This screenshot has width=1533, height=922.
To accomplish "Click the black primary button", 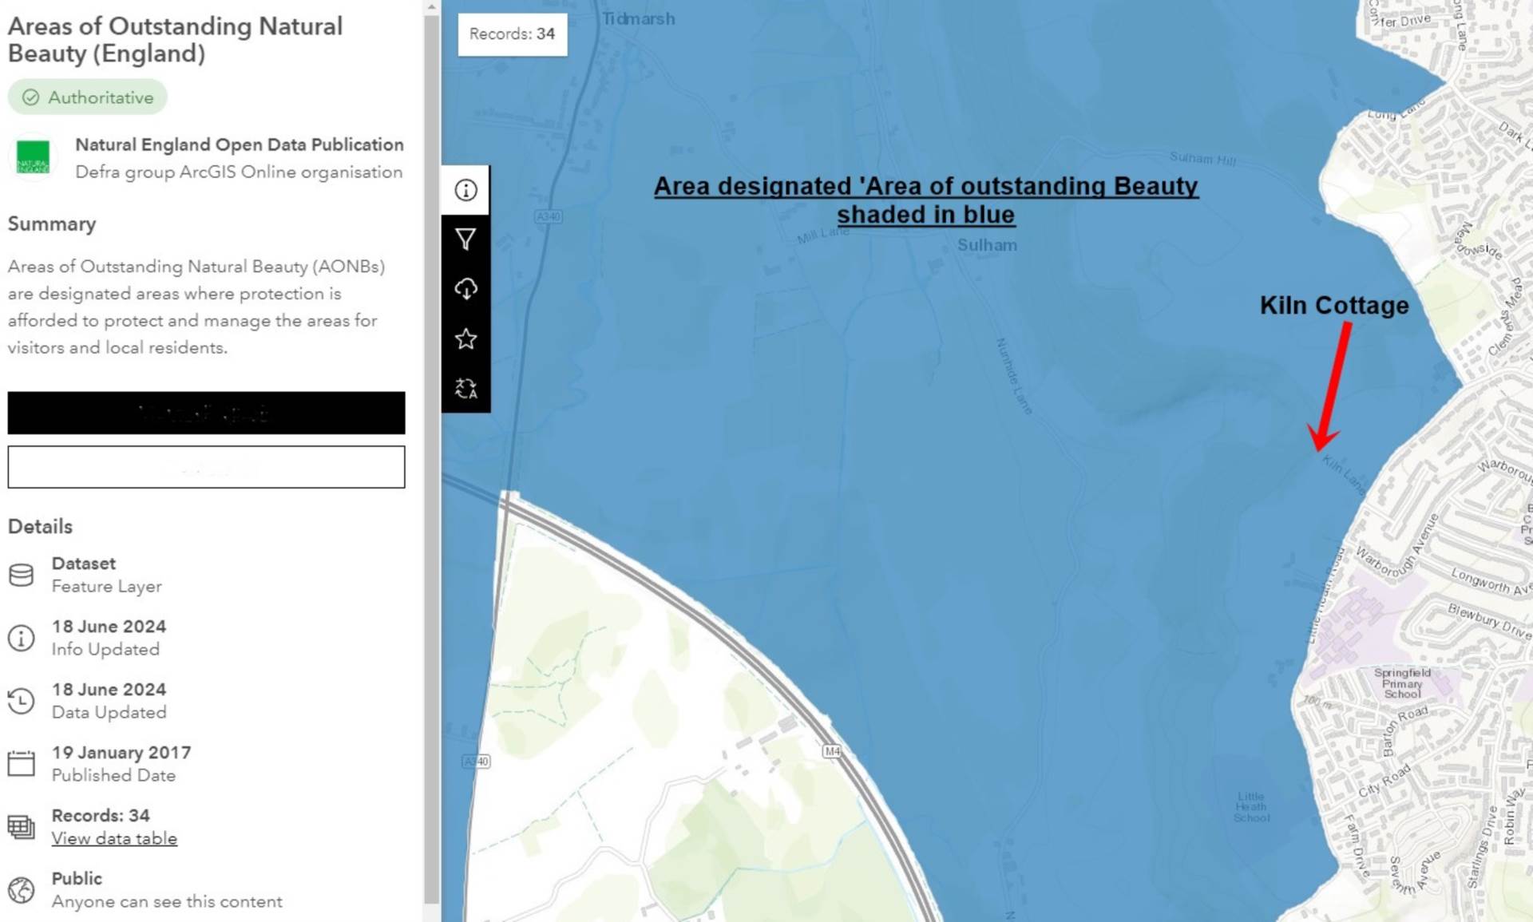I will click(x=206, y=413).
